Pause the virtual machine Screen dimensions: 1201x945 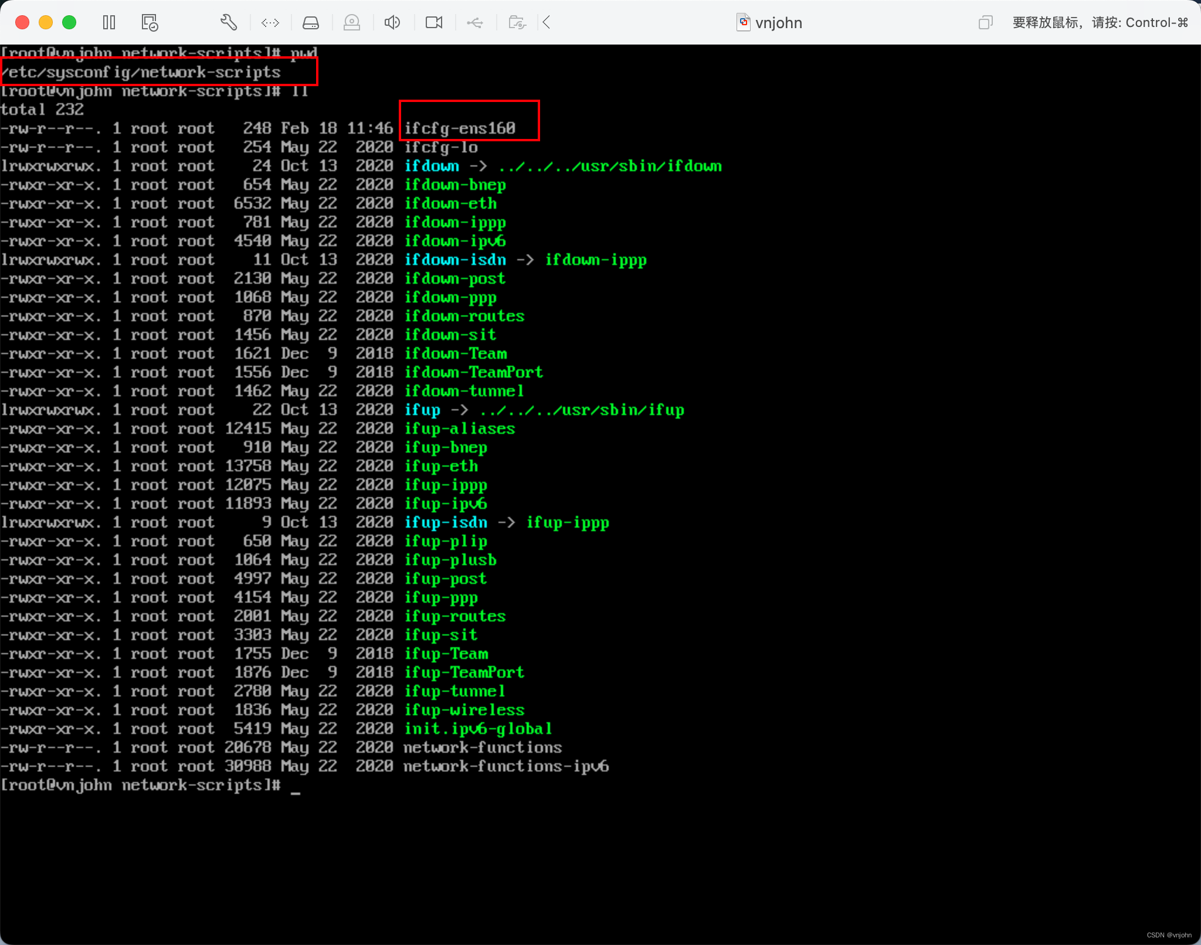coord(109,23)
